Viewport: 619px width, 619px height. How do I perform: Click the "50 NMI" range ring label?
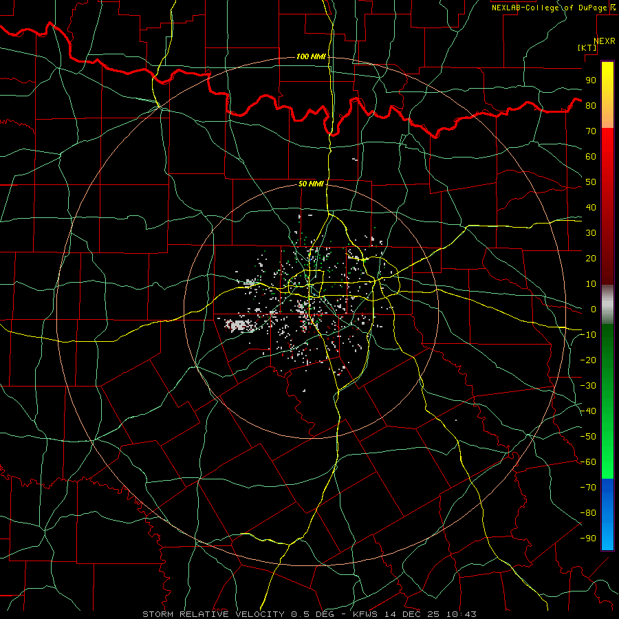click(311, 184)
